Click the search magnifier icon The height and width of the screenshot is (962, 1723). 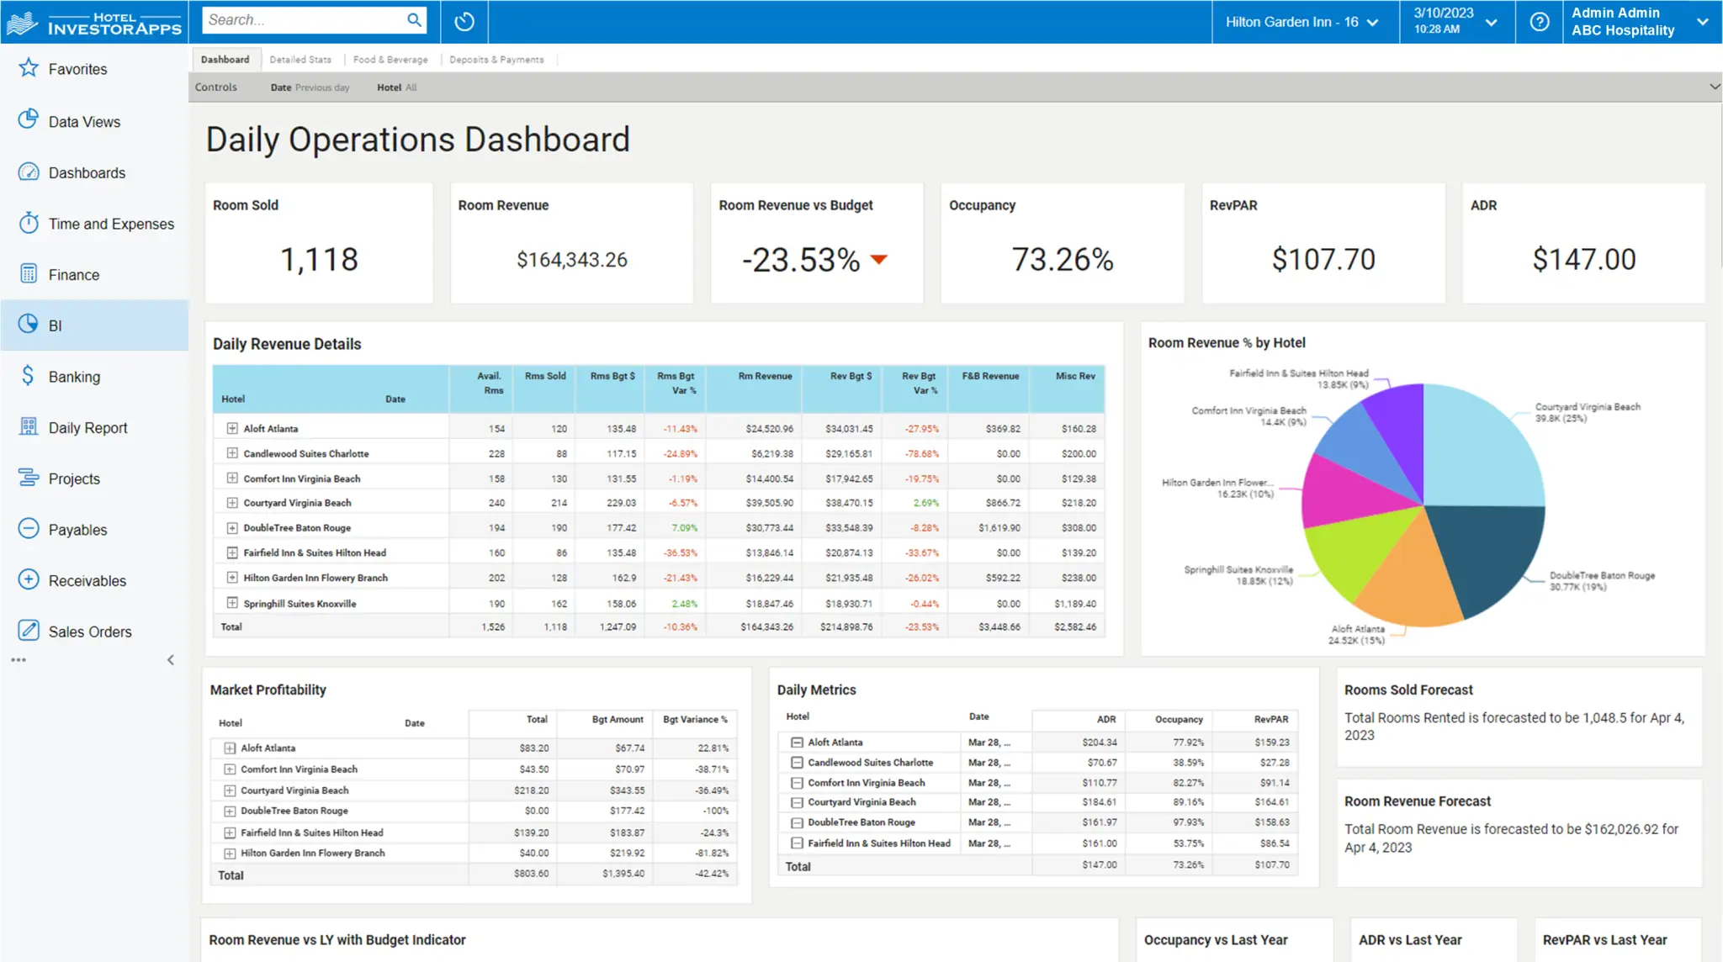tap(414, 20)
